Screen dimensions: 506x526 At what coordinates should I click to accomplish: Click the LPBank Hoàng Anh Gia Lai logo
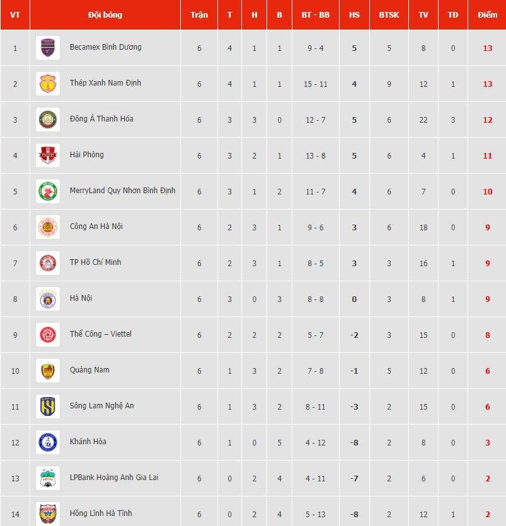[x=48, y=478]
